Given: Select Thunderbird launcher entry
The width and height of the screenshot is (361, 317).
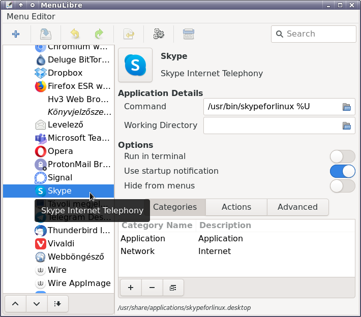Looking at the screenshot, I should [x=58, y=230].
